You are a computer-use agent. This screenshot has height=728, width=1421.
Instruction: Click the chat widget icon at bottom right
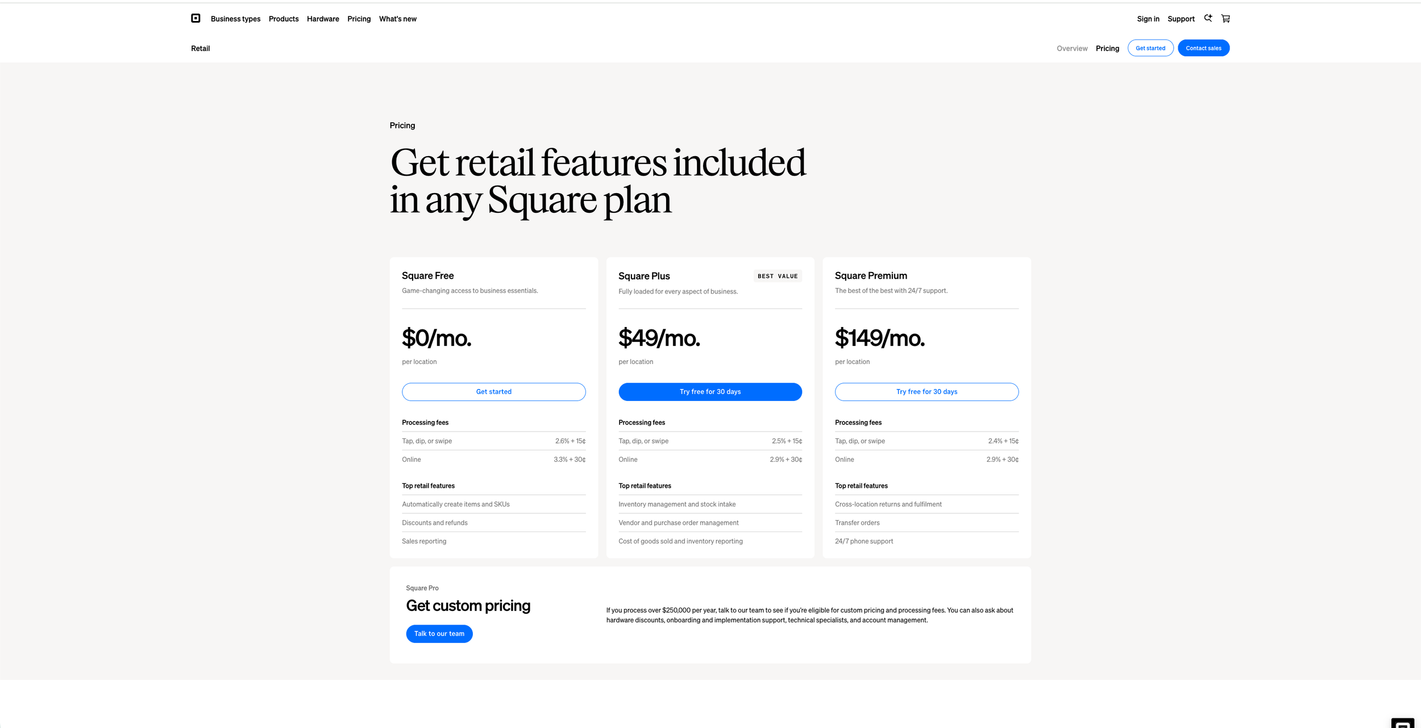tap(1402, 723)
